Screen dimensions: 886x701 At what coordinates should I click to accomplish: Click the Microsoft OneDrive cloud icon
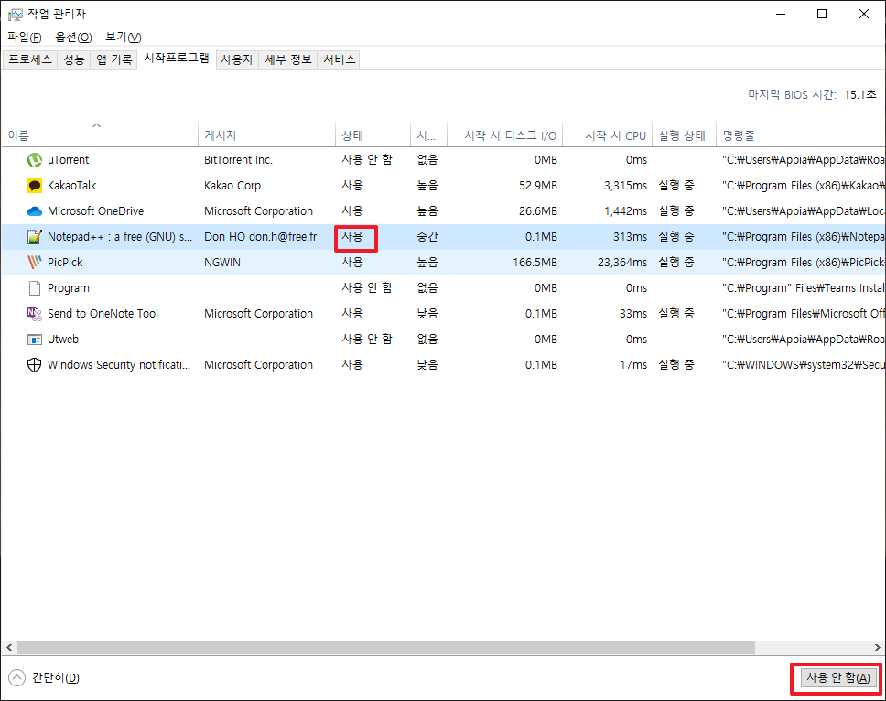[35, 211]
